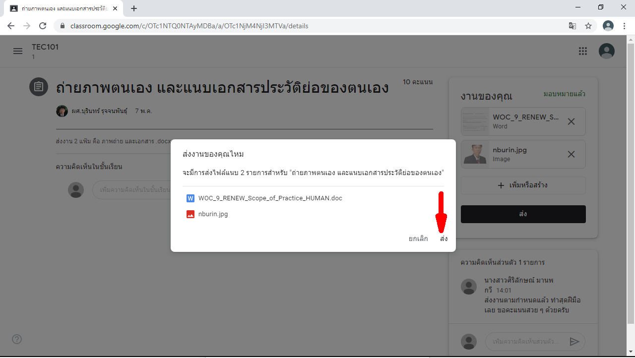This screenshot has height=358, width=635.
Task: Open the help question mark icon
Action: coord(17,339)
